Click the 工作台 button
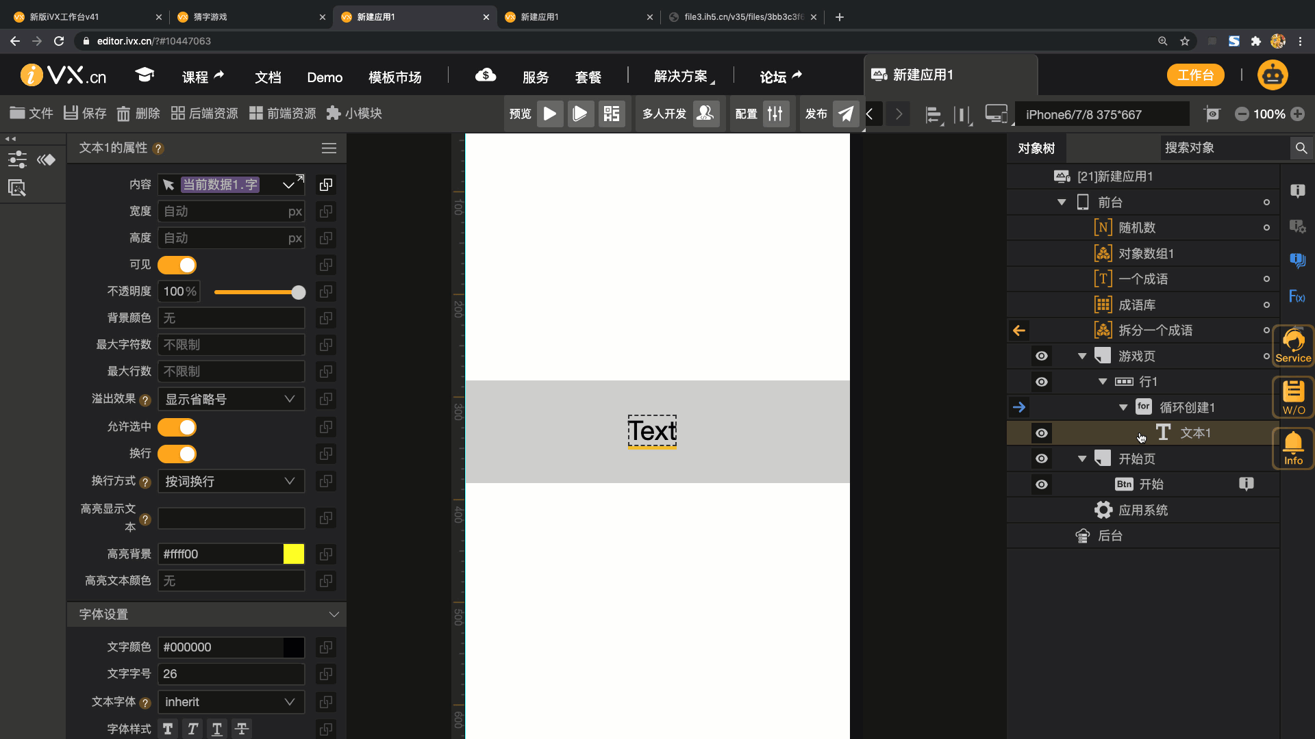Viewport: 1315px width, 739px height. 1195,75
